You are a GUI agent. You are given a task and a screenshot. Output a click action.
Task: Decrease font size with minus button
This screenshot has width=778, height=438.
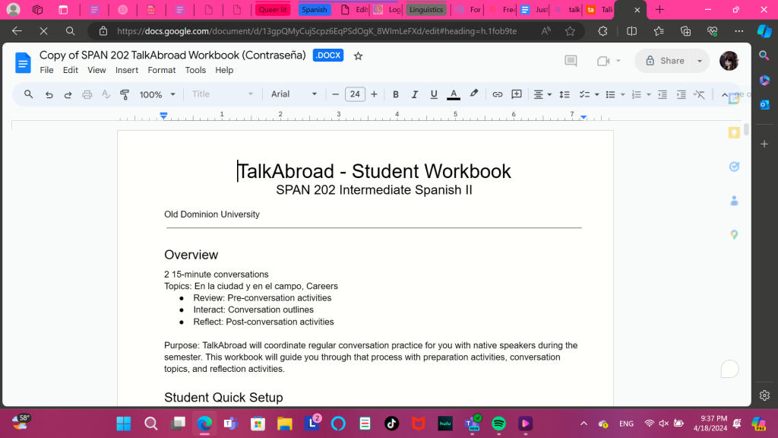(335, 94)
